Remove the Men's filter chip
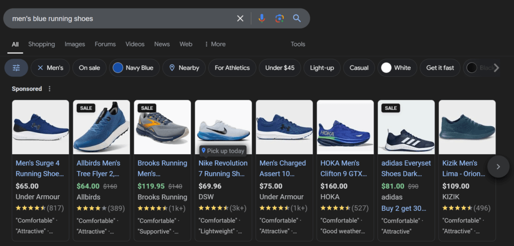Viewport: 514px width, 246px height. point(50,68)
